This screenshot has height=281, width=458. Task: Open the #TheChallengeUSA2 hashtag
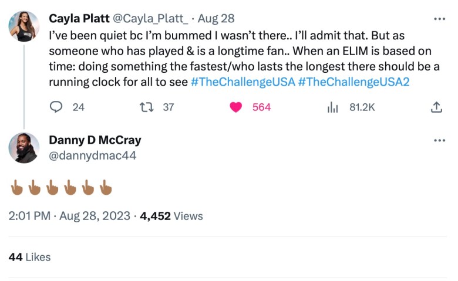pos(353,82)
